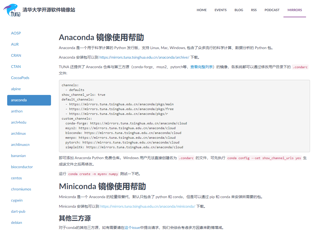Click the 'conda create -n myenv numpy' code
The image size is (314, 231).
pos(93,174)
